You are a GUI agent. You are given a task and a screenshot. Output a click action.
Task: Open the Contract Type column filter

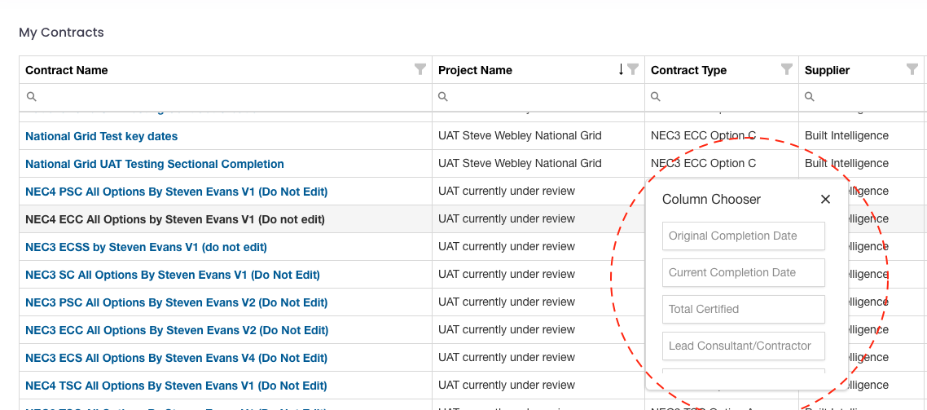coord(786,69)
